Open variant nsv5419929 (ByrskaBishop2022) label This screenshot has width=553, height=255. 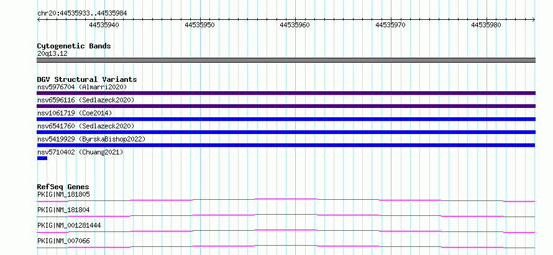pos(91,139)
